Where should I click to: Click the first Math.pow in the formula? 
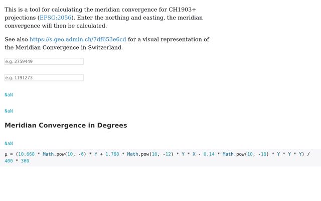point(55,154)
